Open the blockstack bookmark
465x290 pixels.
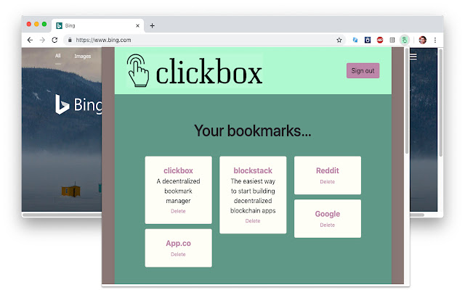(253, 171)
